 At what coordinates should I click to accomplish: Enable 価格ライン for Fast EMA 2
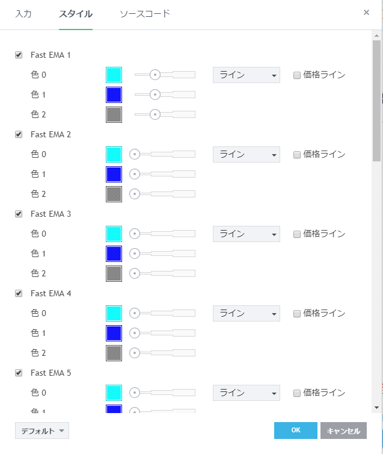click(297, 155)
